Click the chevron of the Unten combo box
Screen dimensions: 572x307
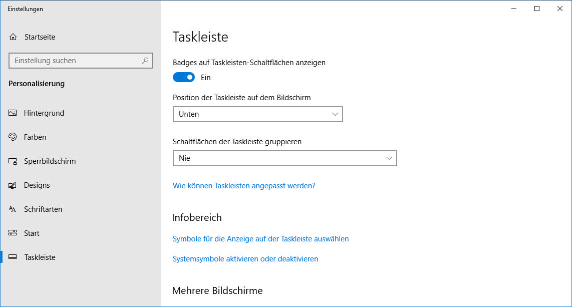[x=335, y=114]
